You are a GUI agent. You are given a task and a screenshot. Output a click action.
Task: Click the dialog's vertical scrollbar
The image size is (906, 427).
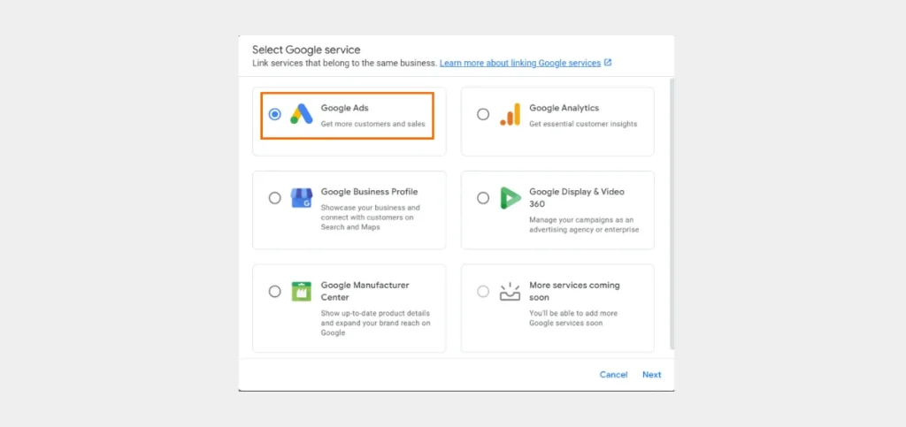672,214
